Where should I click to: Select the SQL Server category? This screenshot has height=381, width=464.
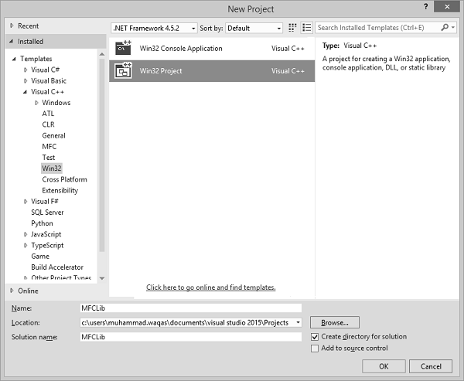click(47, 213)
